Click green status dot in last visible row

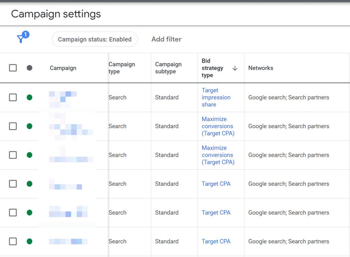[29, 241]
